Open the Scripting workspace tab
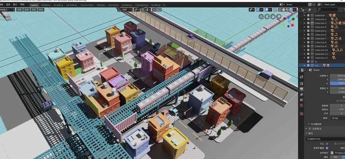Image resolution: width=345 pixels, height=159 pixels. (156, 5)
